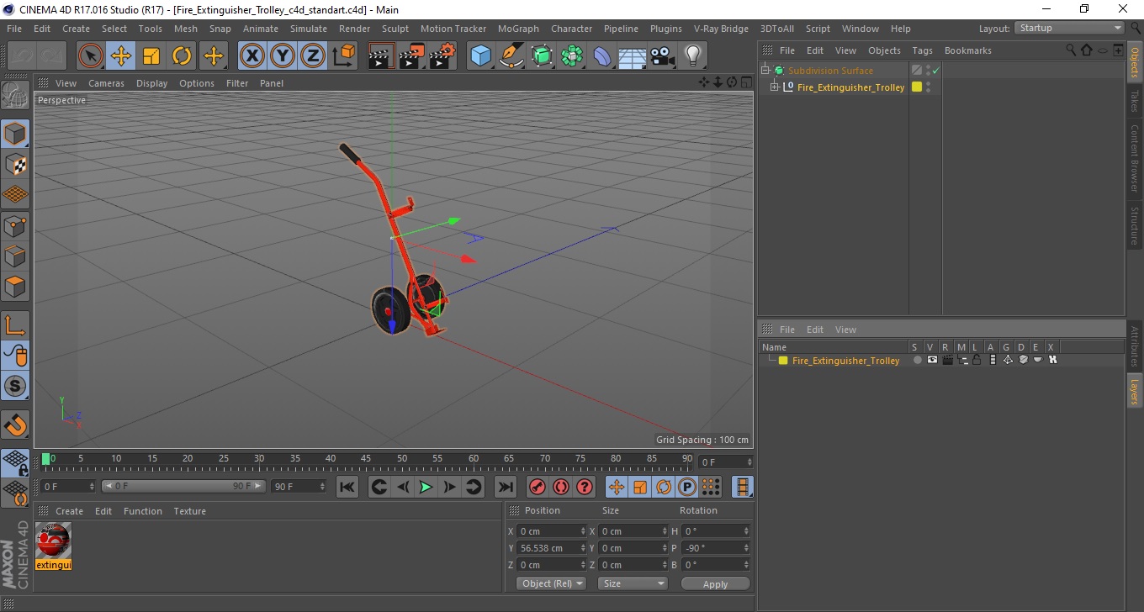The width and height of the screenshot is (1144, 612).
Task: Open the Render to Picture Viewer icon
Action: click(412, 56)
